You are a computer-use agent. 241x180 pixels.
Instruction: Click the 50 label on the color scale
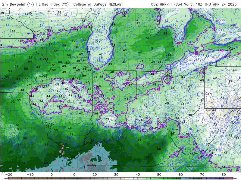click(x=159, y=175)
